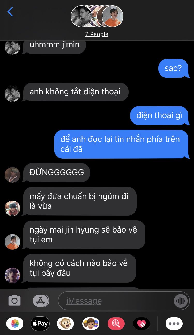Tap the 'ĐỪNGGGGGG' message bubble
194x335 pixels.
[57, 173]
